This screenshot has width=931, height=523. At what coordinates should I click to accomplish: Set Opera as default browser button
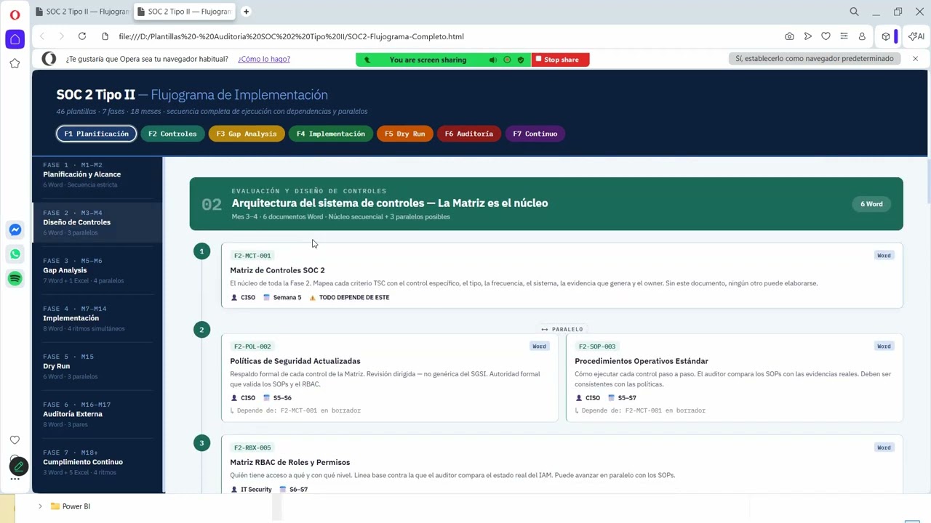coord(815,59)
